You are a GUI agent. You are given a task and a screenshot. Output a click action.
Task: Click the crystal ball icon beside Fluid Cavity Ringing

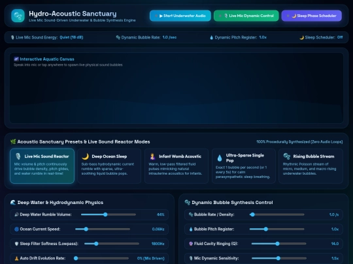tap(191, 244)
